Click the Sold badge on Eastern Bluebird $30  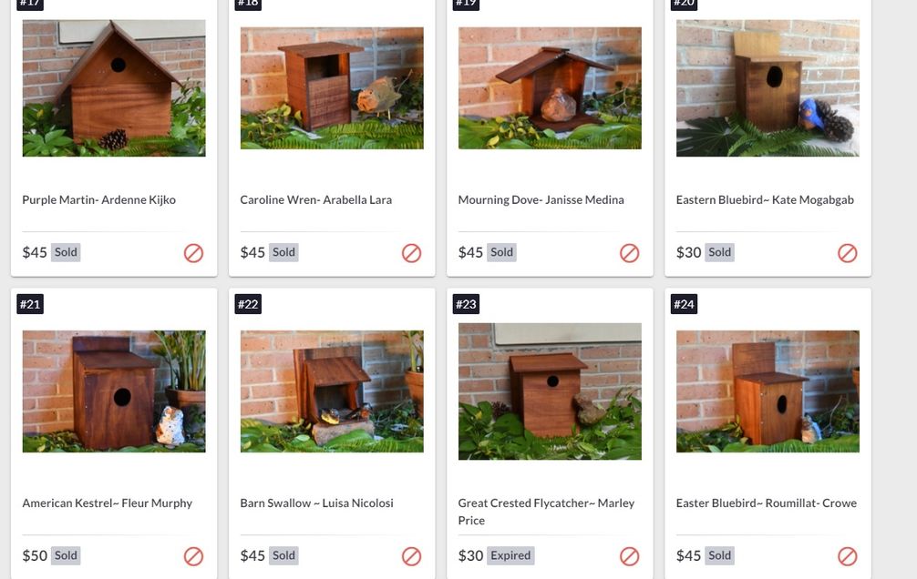719,252
